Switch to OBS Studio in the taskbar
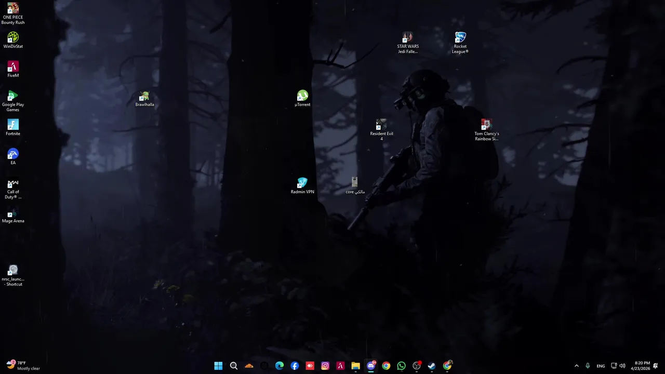Image resolution: width=665 pixels, height=374 pixels. (417, 366)
